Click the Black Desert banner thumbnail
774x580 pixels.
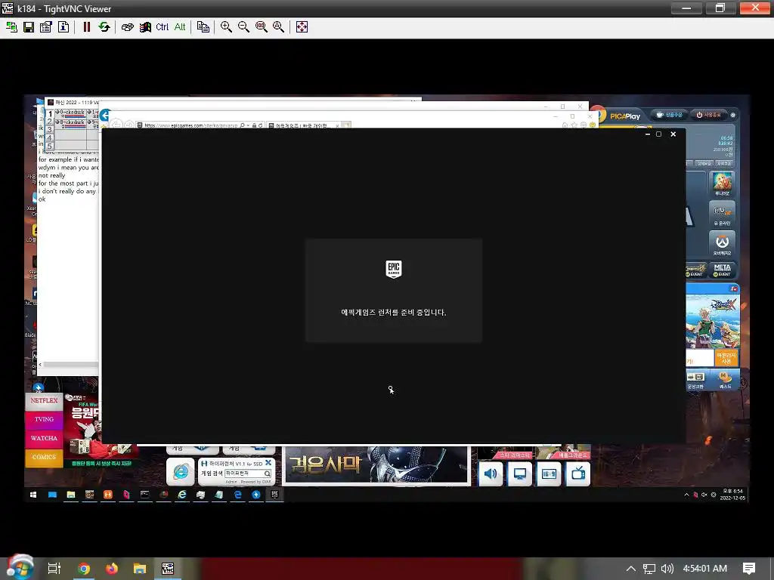coord(376,465)
